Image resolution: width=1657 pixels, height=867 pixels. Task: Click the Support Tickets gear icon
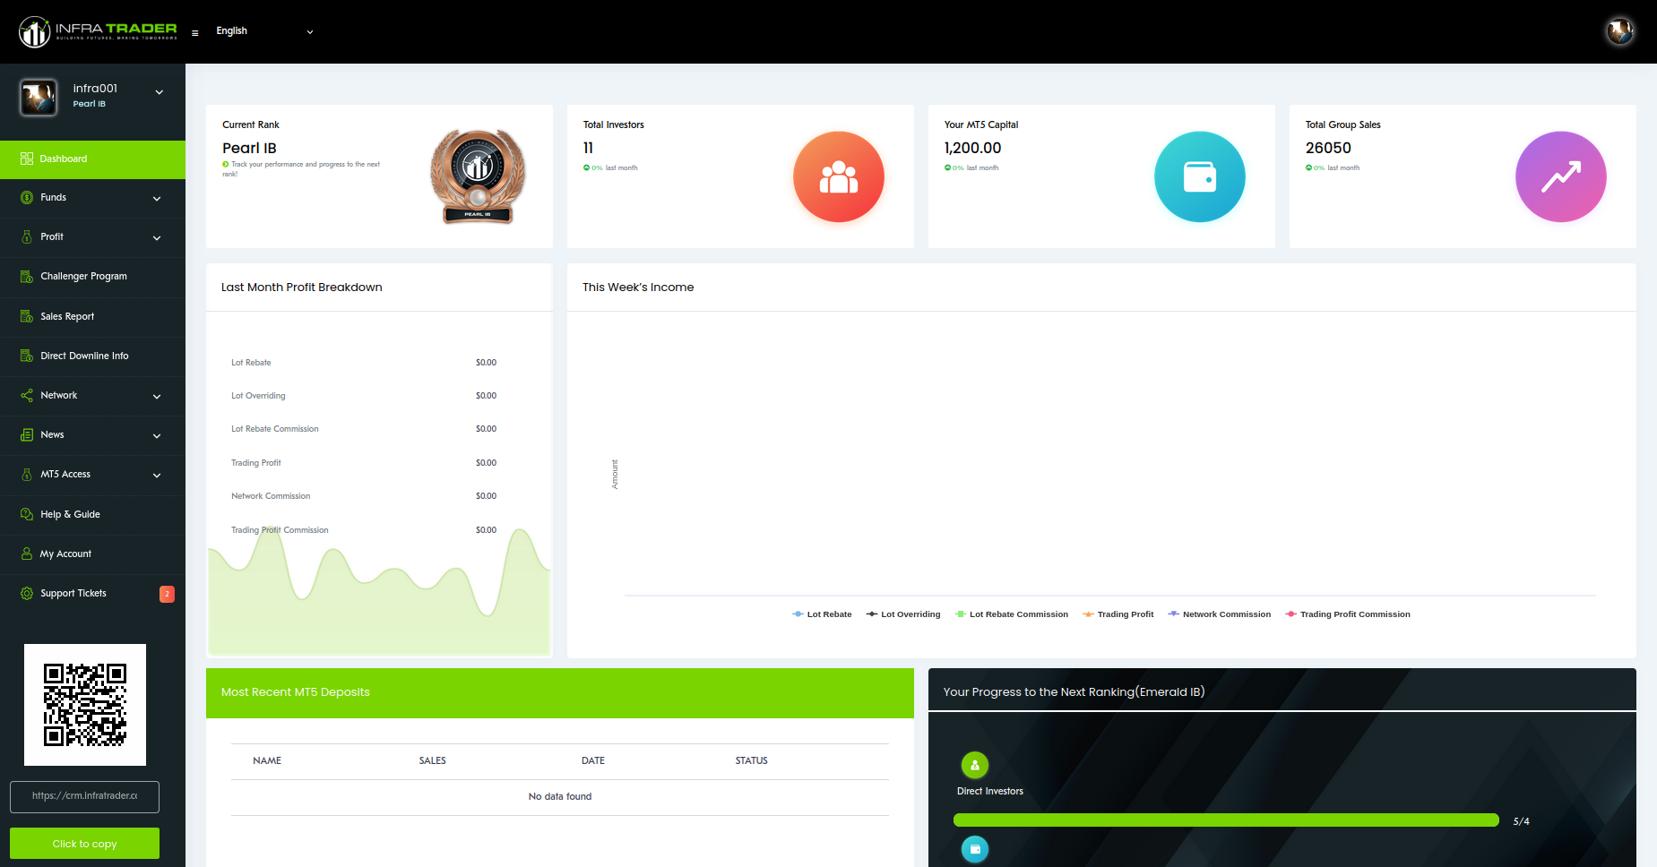click(x=27, y=593)
